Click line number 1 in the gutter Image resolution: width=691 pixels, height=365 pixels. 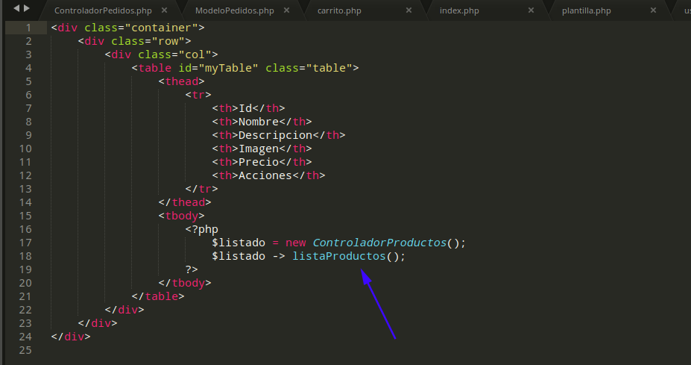click(28, 28)
